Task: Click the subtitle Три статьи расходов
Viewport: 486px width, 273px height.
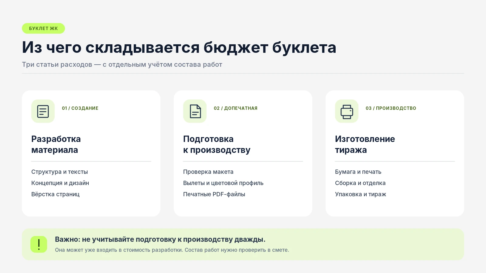Action: (x=122, y=65)
